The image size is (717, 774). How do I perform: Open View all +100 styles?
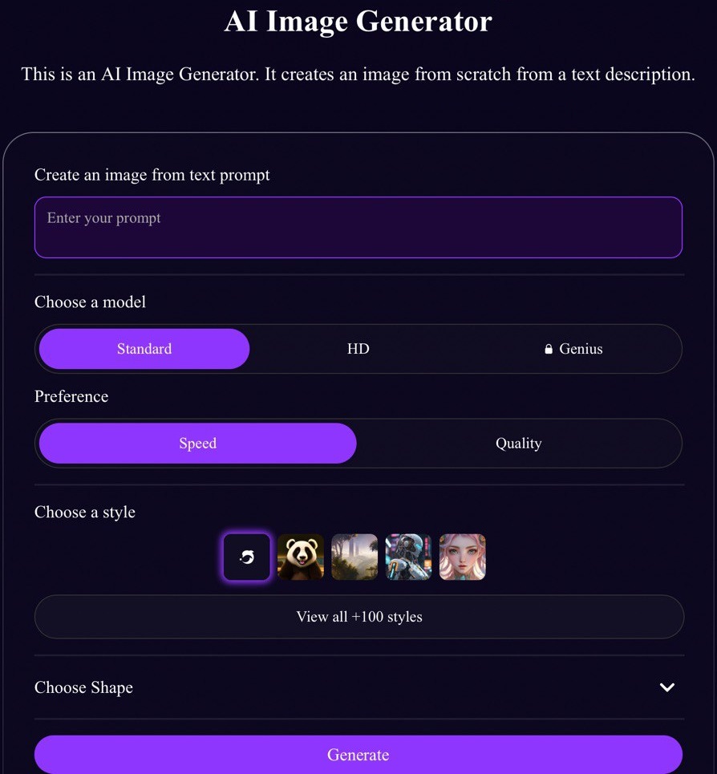click(x=358, y=617)
